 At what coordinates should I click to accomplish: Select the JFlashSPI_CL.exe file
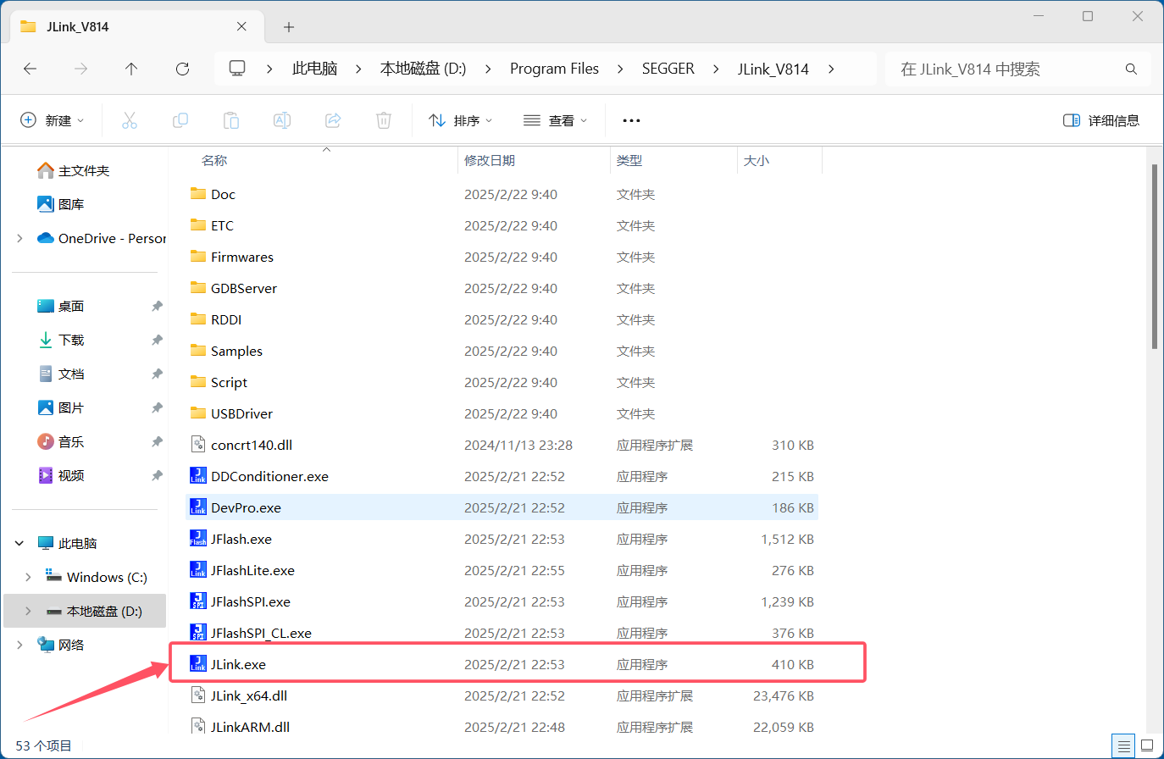coord(502,633)
